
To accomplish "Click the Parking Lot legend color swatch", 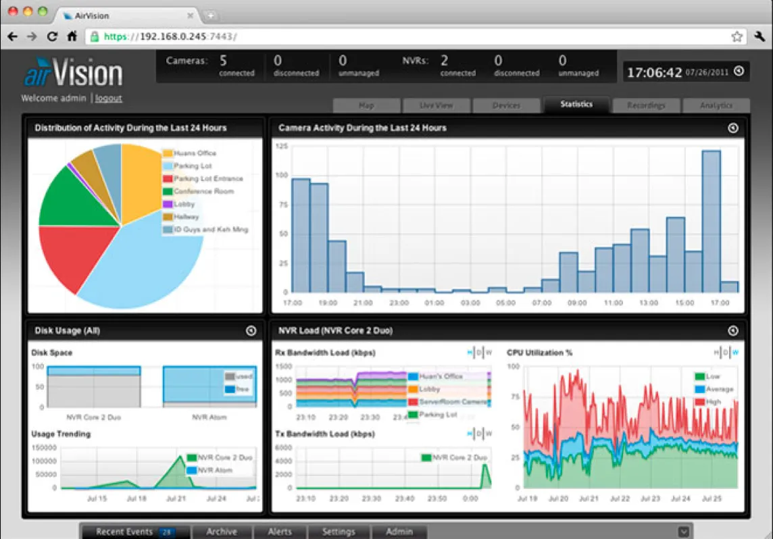I will pyautogui.click(x=168, y=166).
